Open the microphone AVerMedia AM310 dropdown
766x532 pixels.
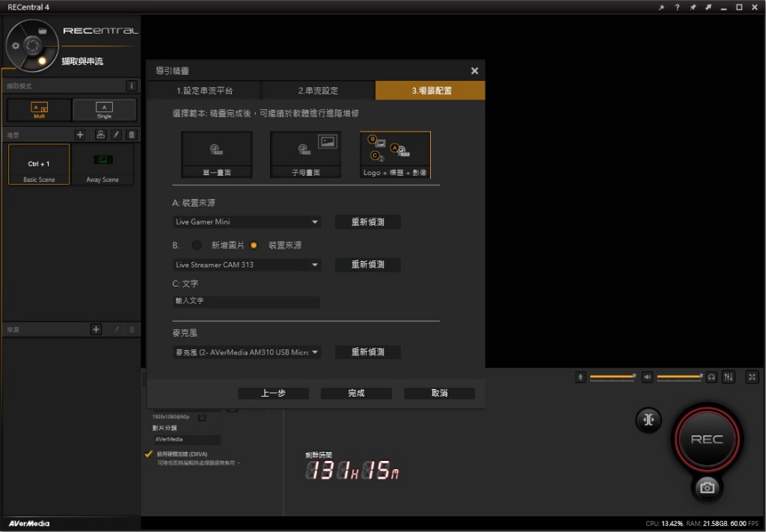247,352
